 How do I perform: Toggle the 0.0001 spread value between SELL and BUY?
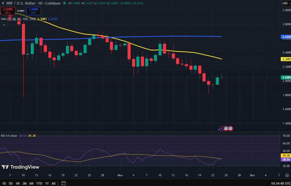coord(21,10)
